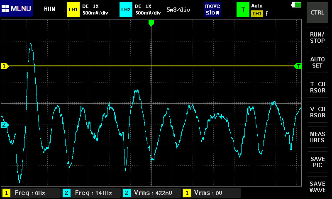Select the trigger level T marker

[298, 66]
